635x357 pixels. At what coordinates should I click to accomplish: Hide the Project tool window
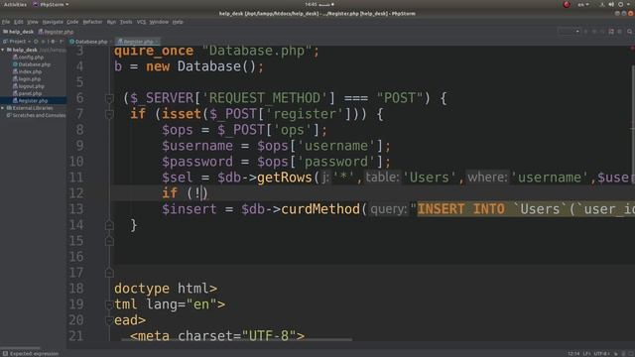(62, 42)
